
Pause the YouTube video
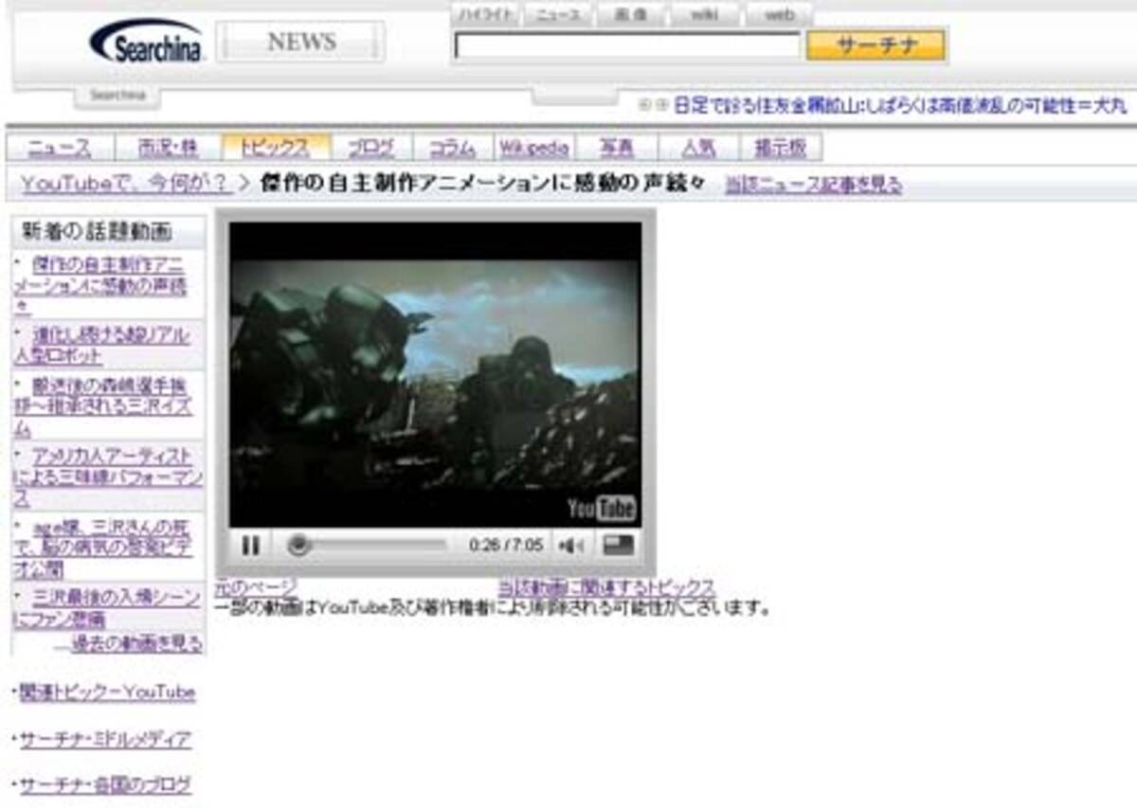(x=251, y=546)
